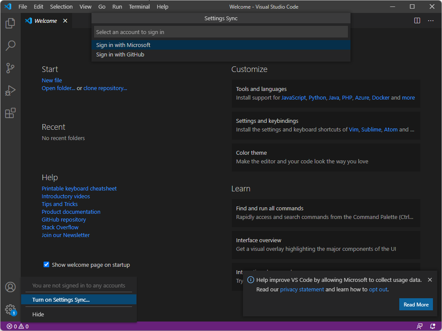Image resolution: width=442 pixels, height=331 pixels.
Task: Click the account selection input field
Action: click(x=221, y=32)
